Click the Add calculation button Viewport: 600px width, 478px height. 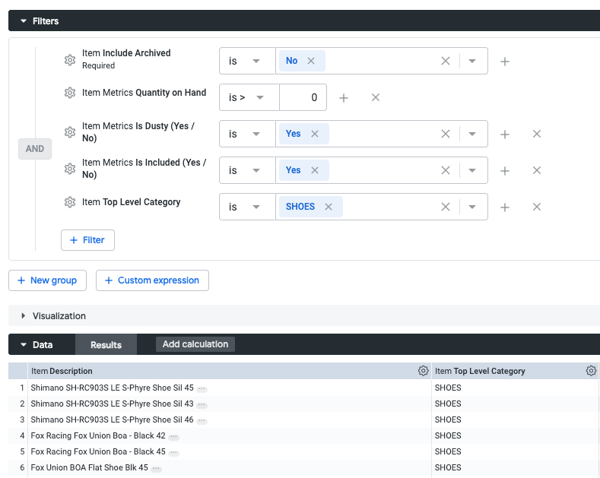coord(195,344)
